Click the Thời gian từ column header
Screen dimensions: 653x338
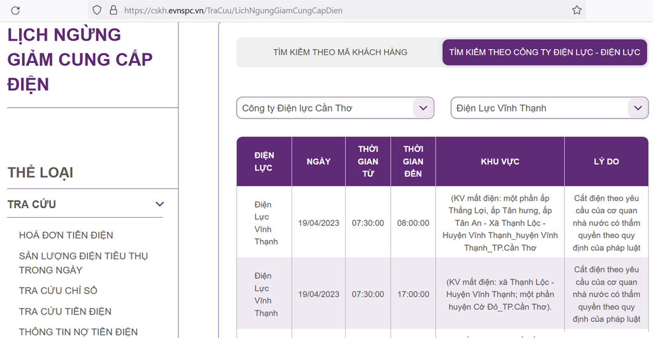click(367, 162)
